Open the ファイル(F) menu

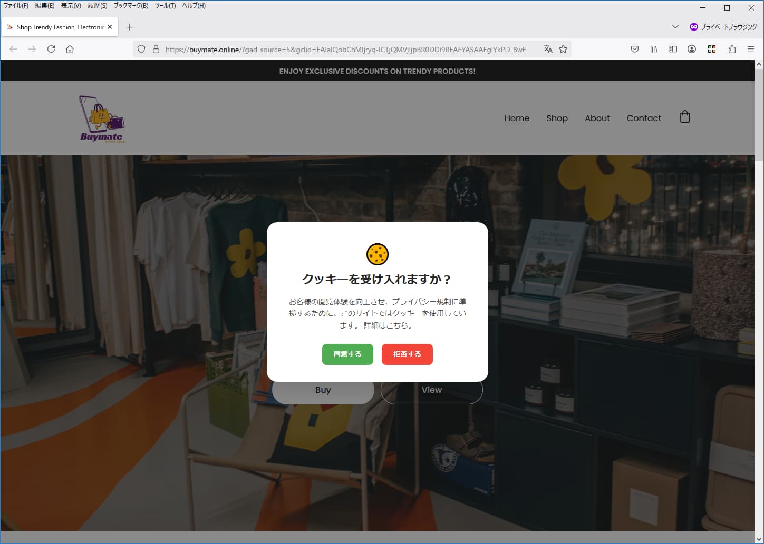(16, 6)
